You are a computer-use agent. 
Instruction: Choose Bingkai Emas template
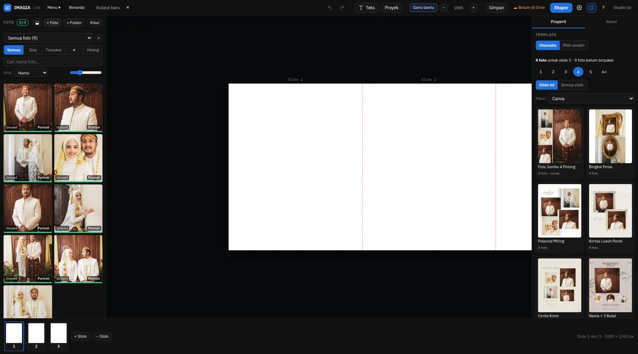(x=610, y=143)
